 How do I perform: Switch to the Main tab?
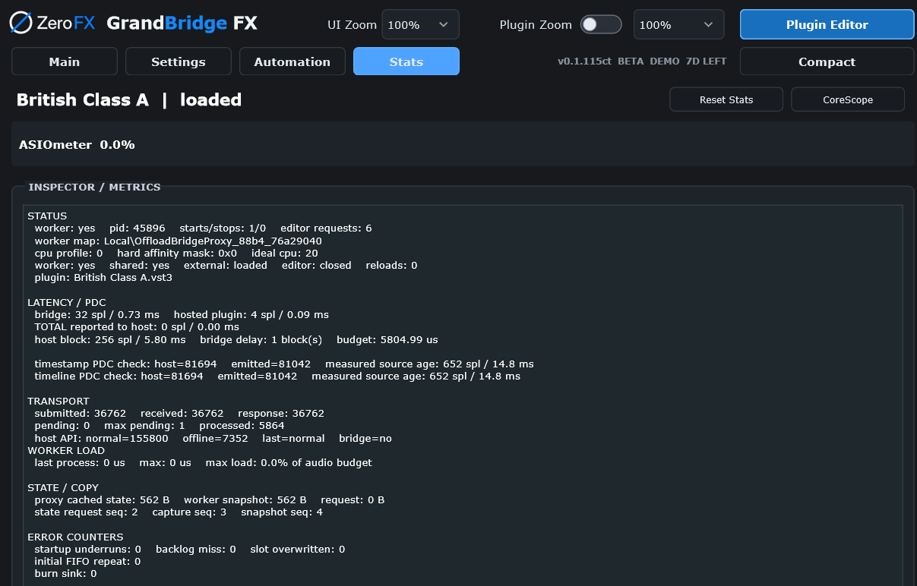click(65, 61)
